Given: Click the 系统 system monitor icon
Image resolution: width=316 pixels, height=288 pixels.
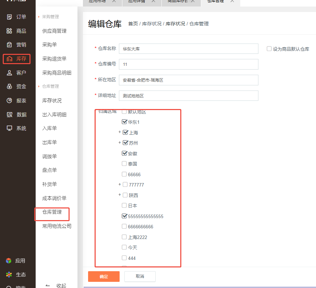Looking at the screenshot, I should [9, 128].
